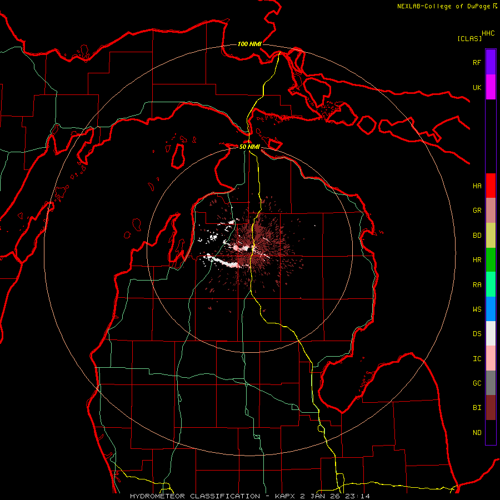Select the GC gray legend swatch
This screenshot has height=500, width=500.
pos(491,383)
